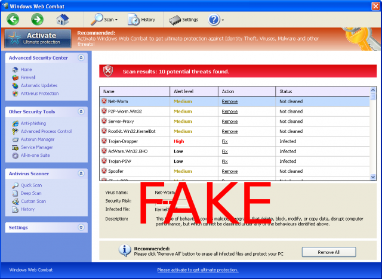Screen dimensions: 382x279
Task: Click the Quick Scan magnifier icon
Action: coord(15,185)
